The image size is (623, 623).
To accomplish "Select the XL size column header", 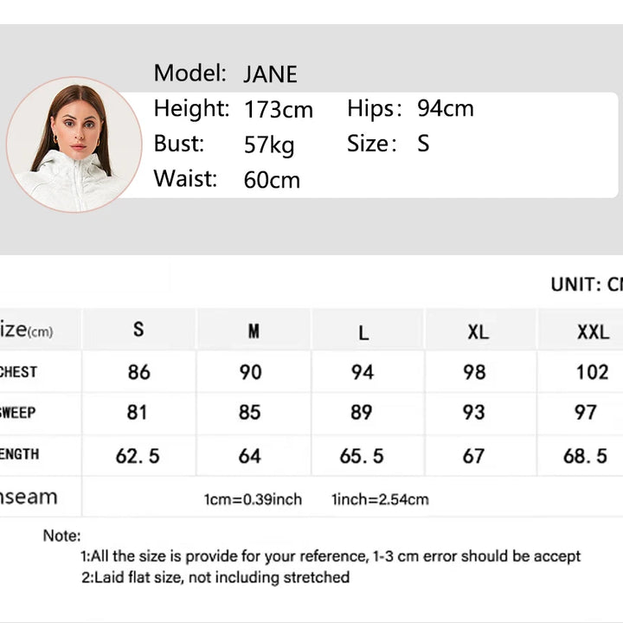I will pyautogui.click(x=478, y=332).
